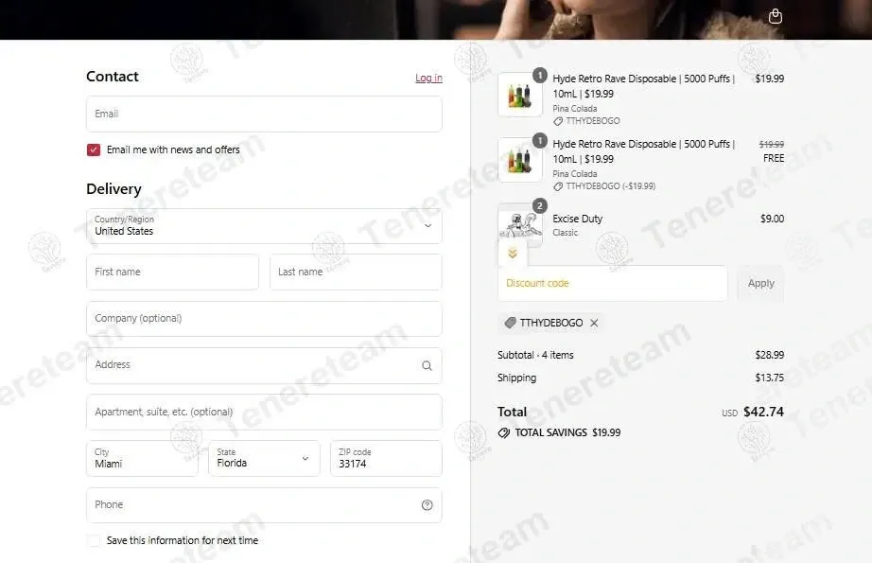Click the Log in link

pos(428,78)
